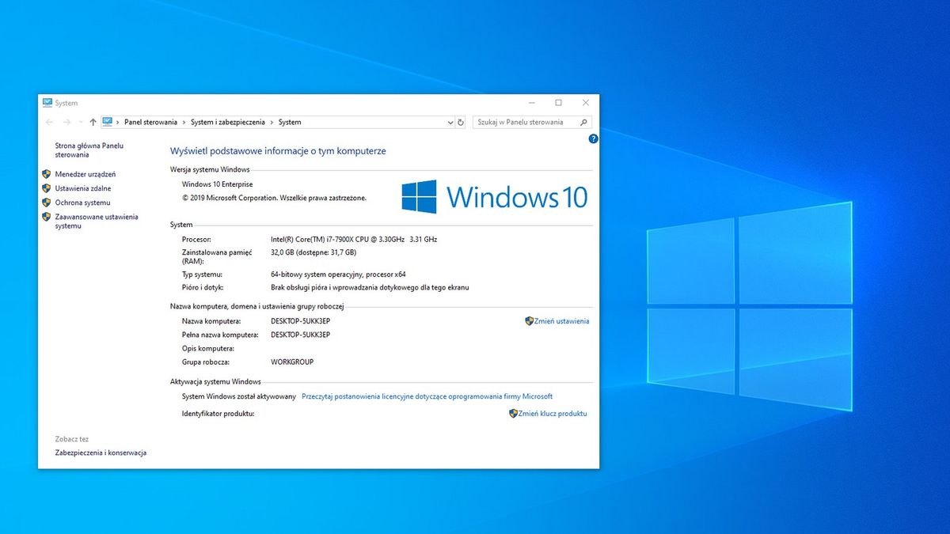Click the System window title icon
This screenshot has width=950, height=534.
pyautogui.click(x=47, y=103)
